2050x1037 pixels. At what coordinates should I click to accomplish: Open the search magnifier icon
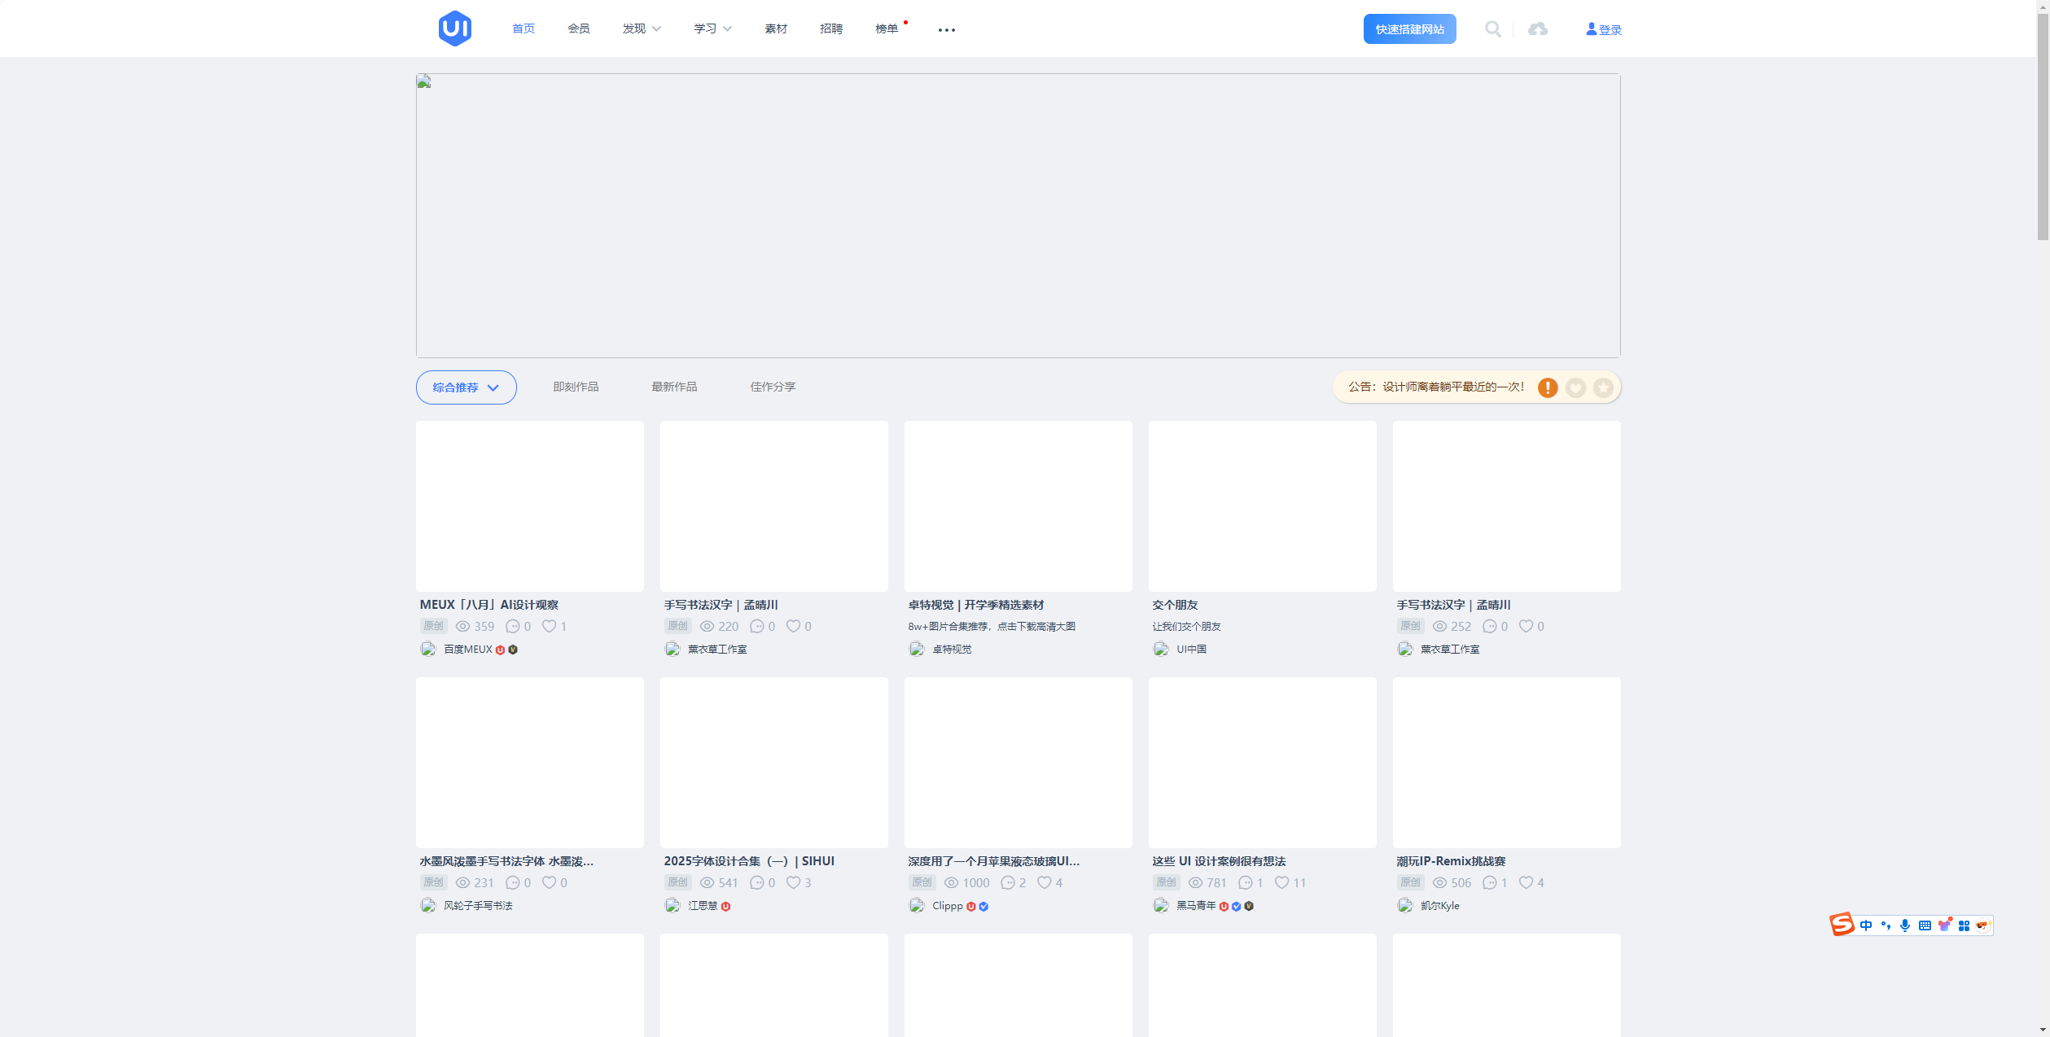point(1492,29)
